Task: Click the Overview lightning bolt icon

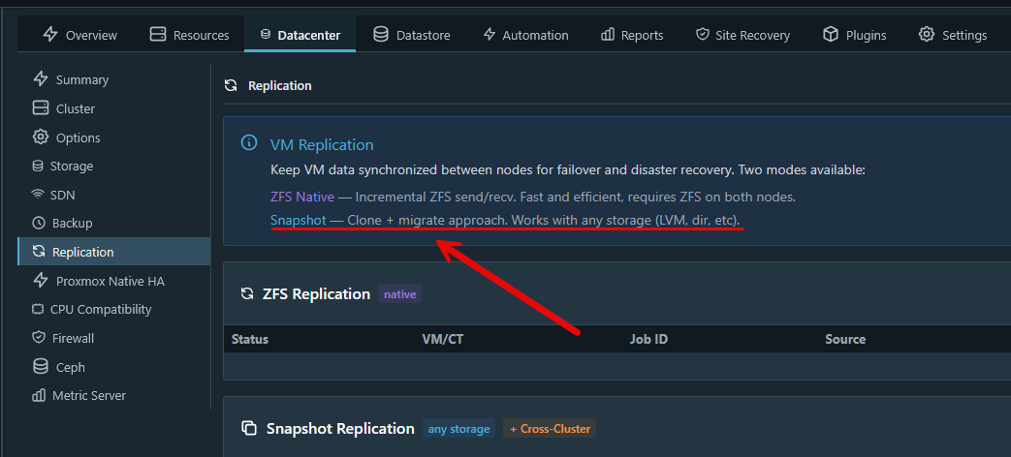Action: click(51, 35)
